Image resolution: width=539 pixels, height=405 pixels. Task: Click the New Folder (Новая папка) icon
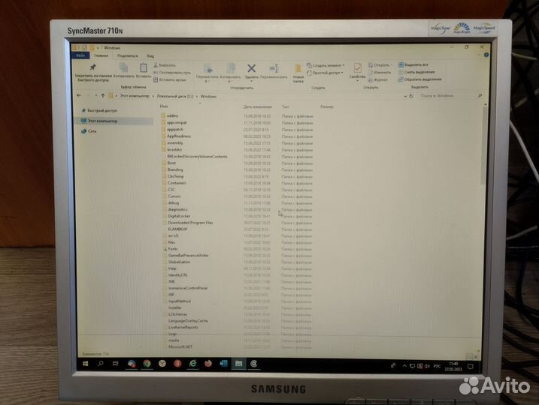tap(298, 69)
